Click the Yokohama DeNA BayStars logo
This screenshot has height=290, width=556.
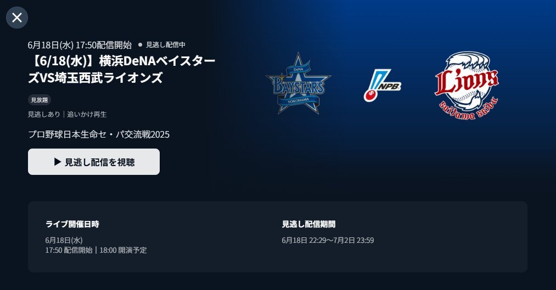tap(298, 83)
